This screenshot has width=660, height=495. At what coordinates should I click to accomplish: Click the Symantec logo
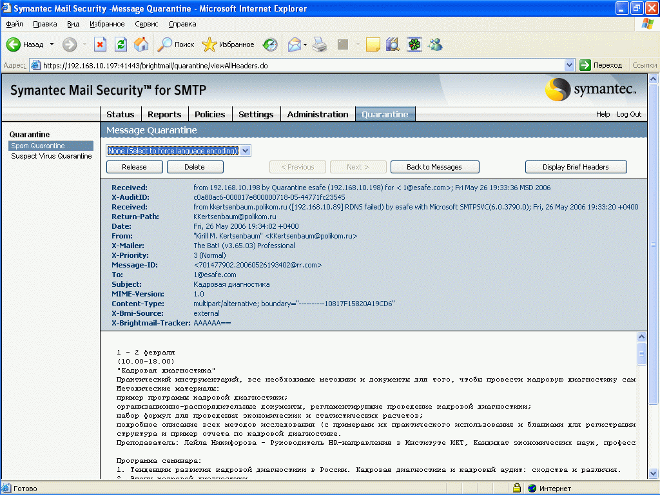pos(590,89)
